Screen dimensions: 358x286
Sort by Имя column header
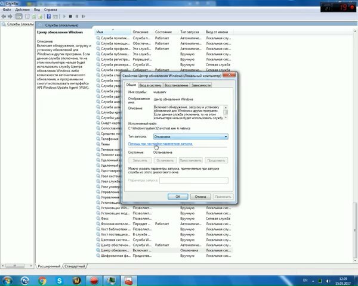tap(113, 32)
